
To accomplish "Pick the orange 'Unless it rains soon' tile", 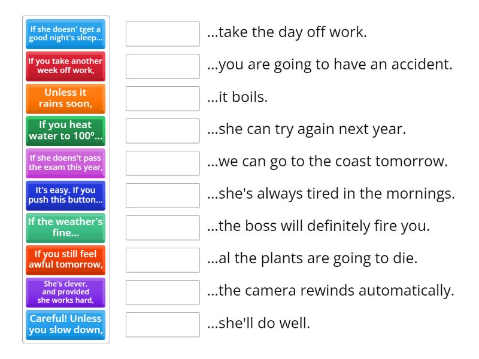I will (66, 99).
